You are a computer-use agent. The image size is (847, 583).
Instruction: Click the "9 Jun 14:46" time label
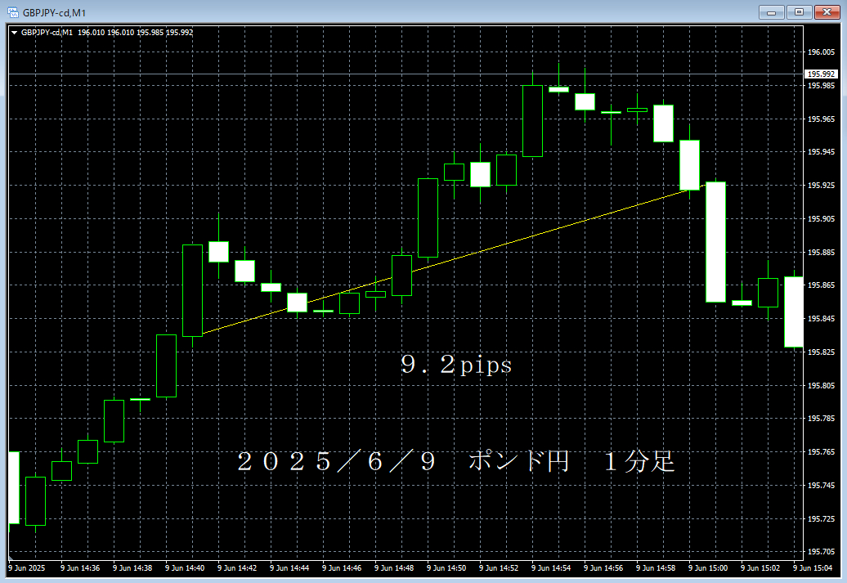coord(342,567)
